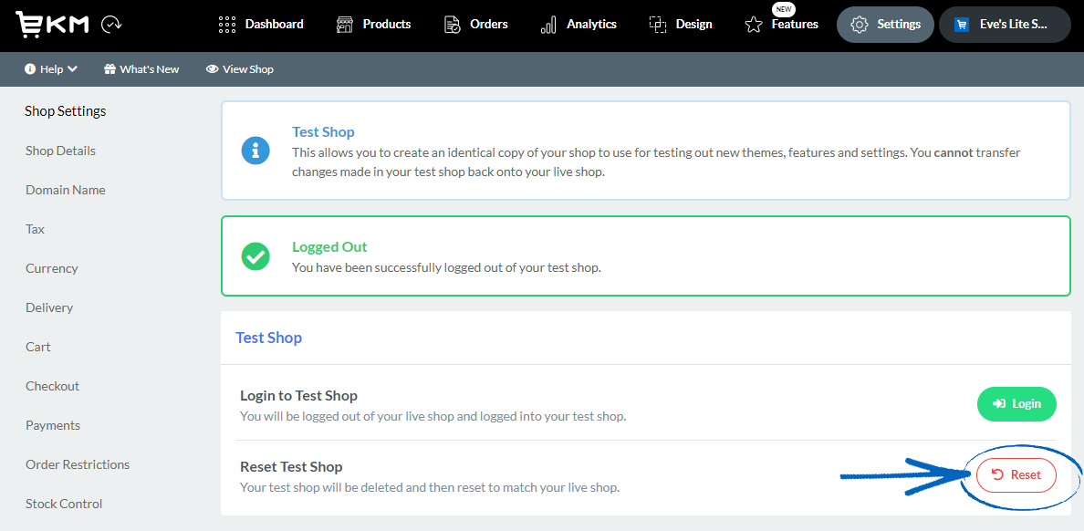The height and width of the screenshot is (531, 1084).
Task: Click the green checkmark on the Logged Out banner
Action: click(255, 256)
